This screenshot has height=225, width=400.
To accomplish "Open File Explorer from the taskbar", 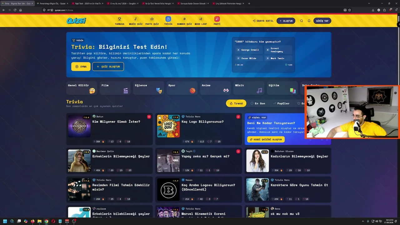I will point(39,221).
